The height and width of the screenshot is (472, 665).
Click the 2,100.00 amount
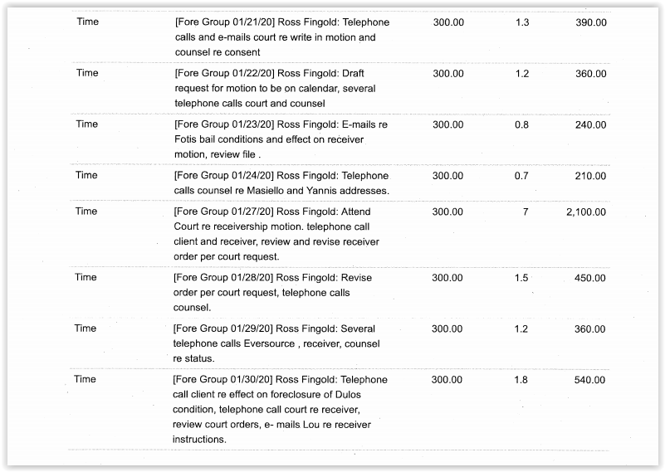point(585,212)
